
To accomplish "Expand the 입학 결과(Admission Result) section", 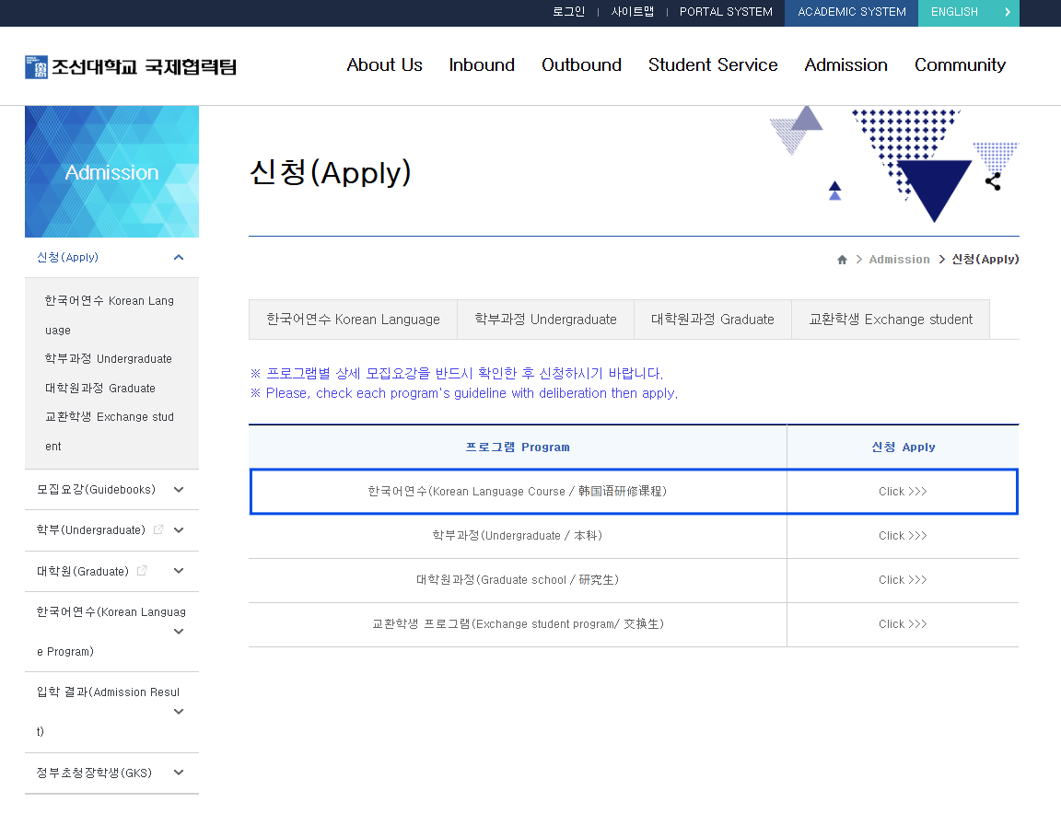I will click(x=179, y=712).
